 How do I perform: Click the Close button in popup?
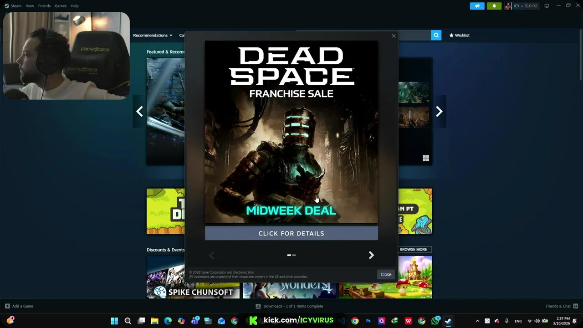point(386,274)
